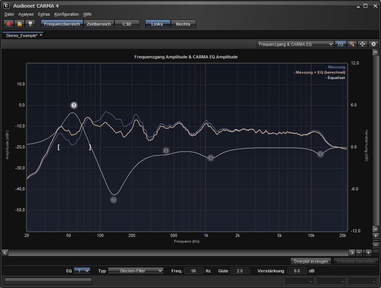Click the Freq. input field showing 56
The image size is (381, 288).
click(194, 271)
